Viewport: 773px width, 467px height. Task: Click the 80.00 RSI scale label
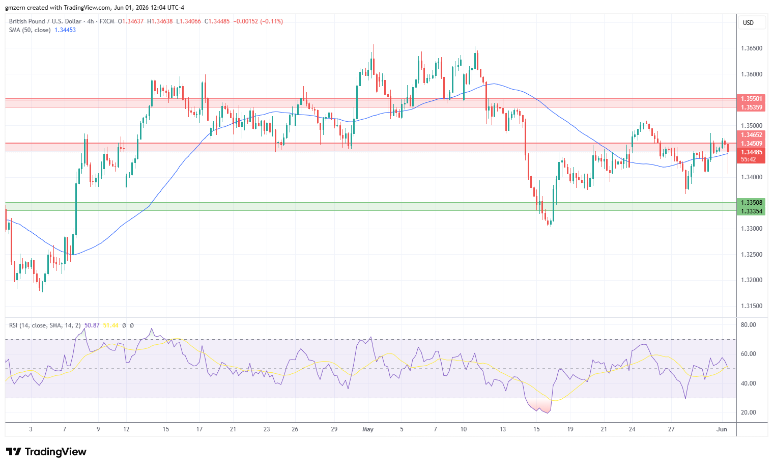pos(749,325)
